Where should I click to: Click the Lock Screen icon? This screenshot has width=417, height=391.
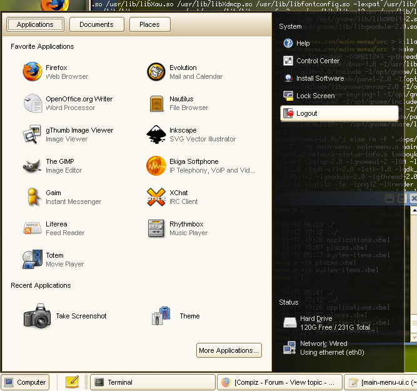click(x=288, y=96)
